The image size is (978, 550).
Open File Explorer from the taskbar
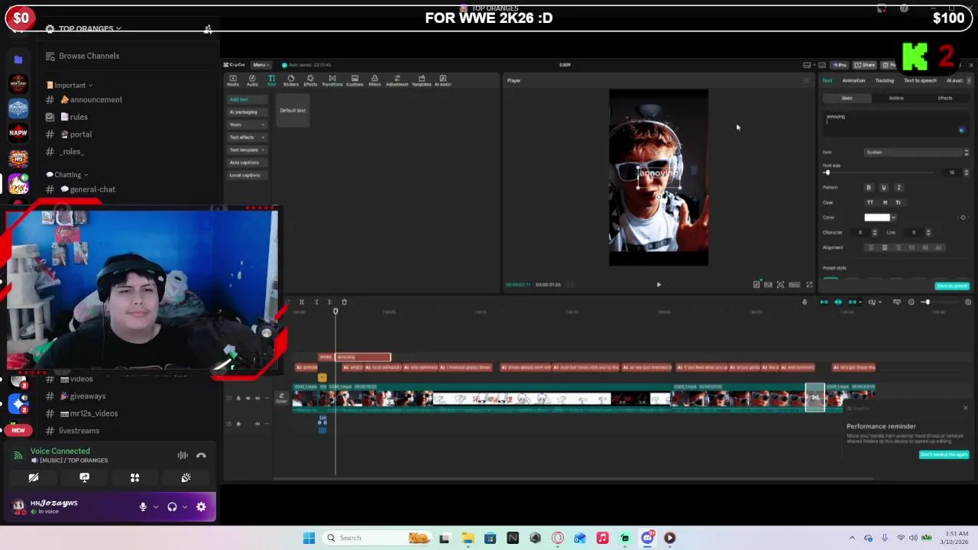click(x=468, y=538)
